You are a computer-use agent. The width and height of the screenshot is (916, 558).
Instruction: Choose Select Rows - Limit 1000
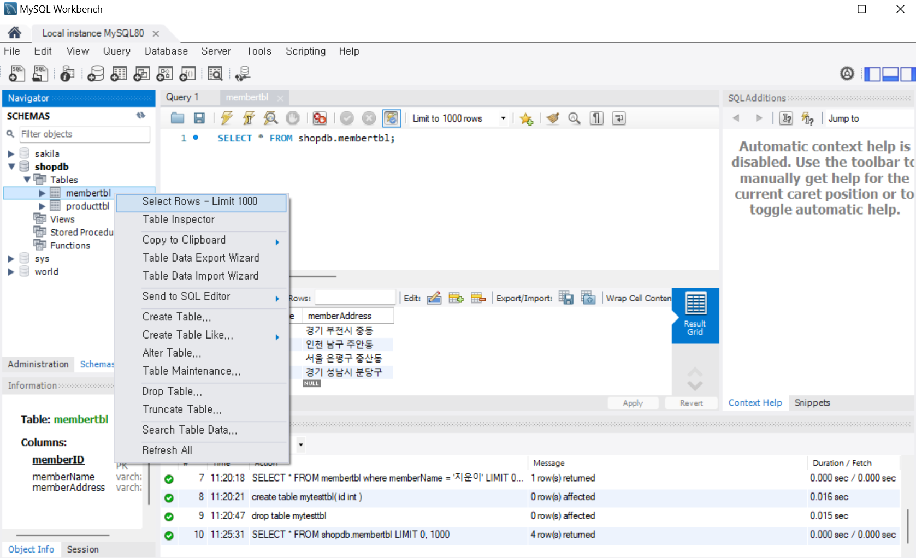click(x=201, y=201)
